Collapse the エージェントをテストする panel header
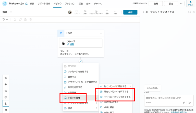Screen dimensions: 196x113 [x=143, y=12]
